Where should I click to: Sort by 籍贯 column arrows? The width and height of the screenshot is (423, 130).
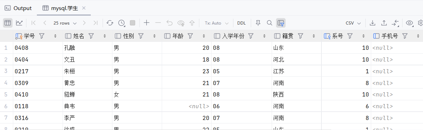point(314,36)
